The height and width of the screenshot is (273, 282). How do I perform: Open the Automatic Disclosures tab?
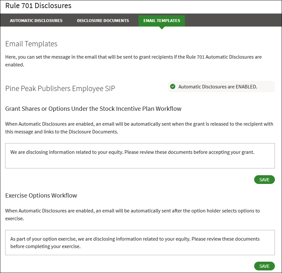coord(36,20)
